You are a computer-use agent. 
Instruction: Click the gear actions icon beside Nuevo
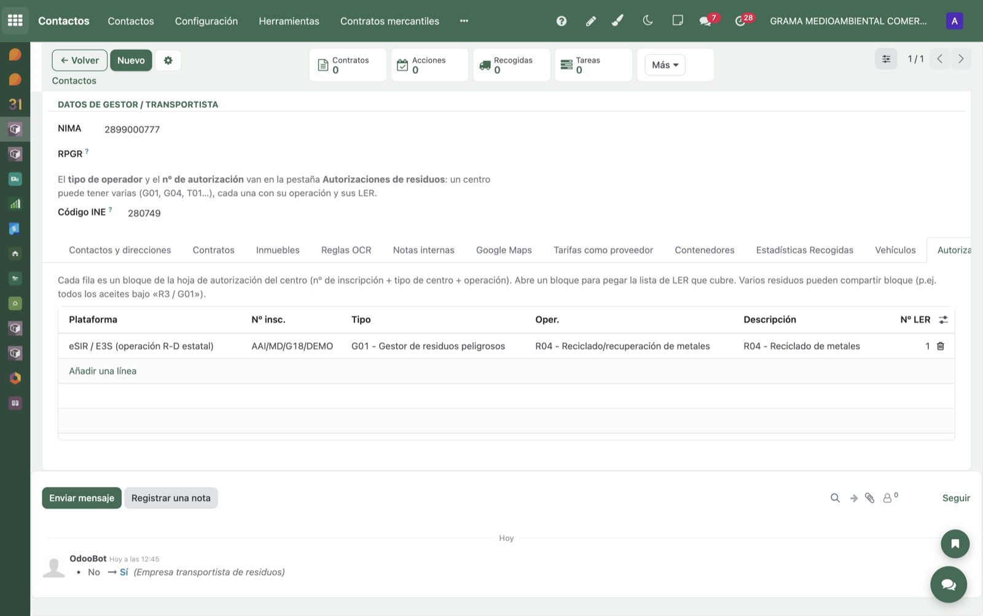coord(168,60)
